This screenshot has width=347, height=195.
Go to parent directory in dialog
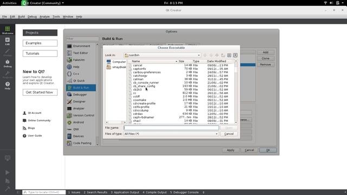[x=217, y=55]
